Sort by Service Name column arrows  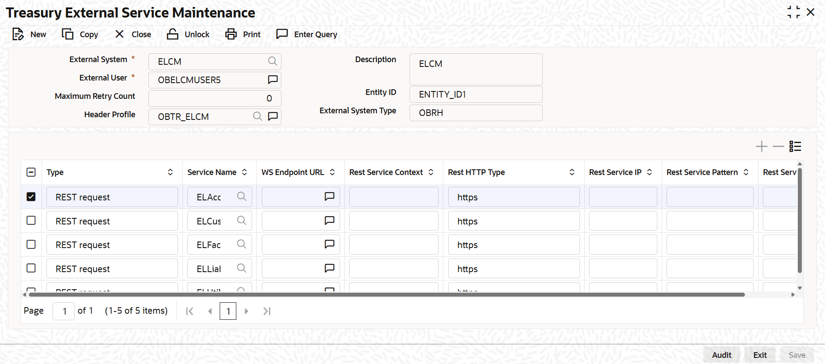pos(245,172)
